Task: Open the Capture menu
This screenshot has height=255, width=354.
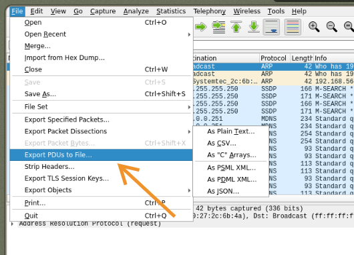Action: pos(103,11)
